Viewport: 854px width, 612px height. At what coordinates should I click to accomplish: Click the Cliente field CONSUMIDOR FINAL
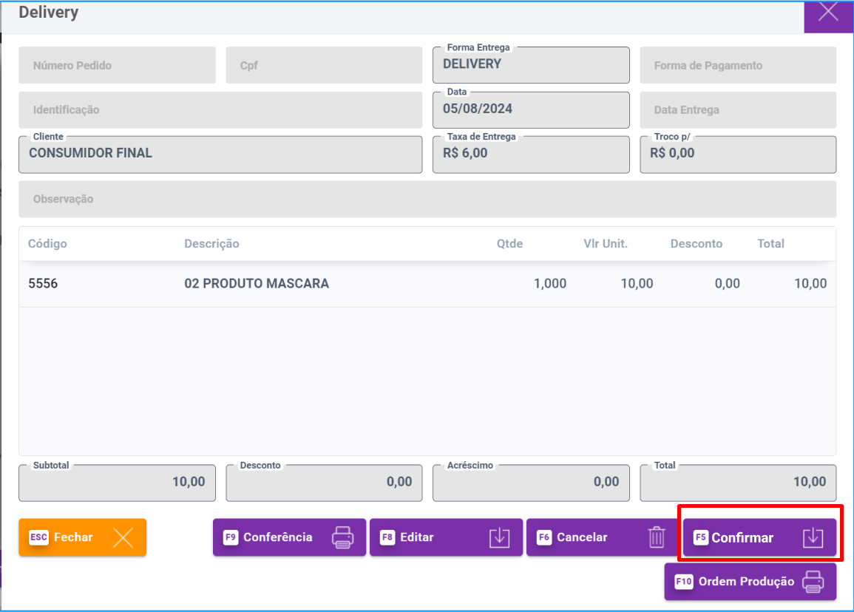[x=220, y=154]
